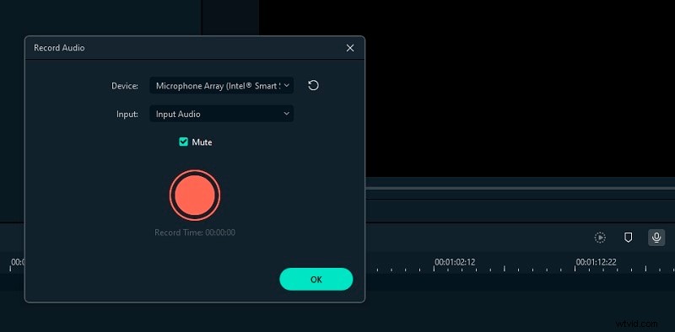This screenshot has width=675, height=332.
Task: Close the Record Audio dialog
Action: click(x=350, y=48)
